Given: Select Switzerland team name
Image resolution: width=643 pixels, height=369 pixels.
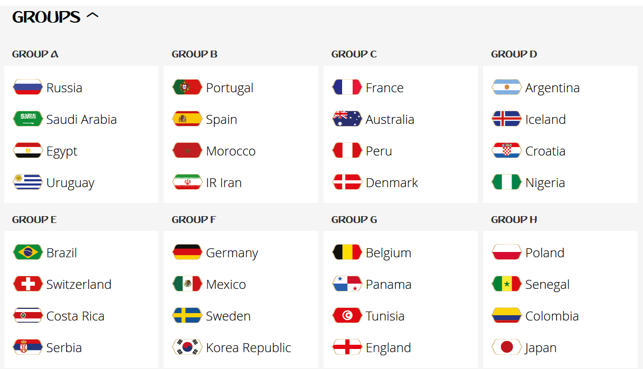Looking at the screenshot, I should 79,285.
